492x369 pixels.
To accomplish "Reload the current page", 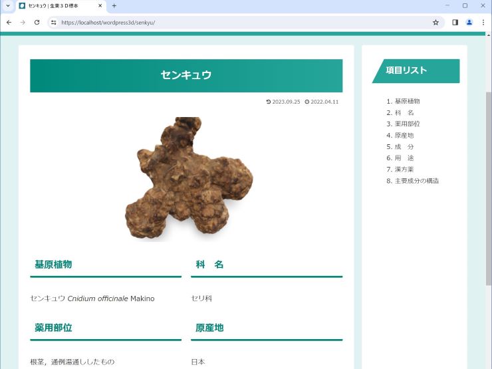I will point(37,23).
